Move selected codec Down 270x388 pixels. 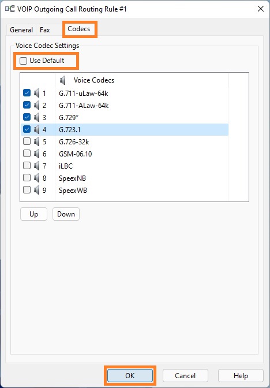66,214
